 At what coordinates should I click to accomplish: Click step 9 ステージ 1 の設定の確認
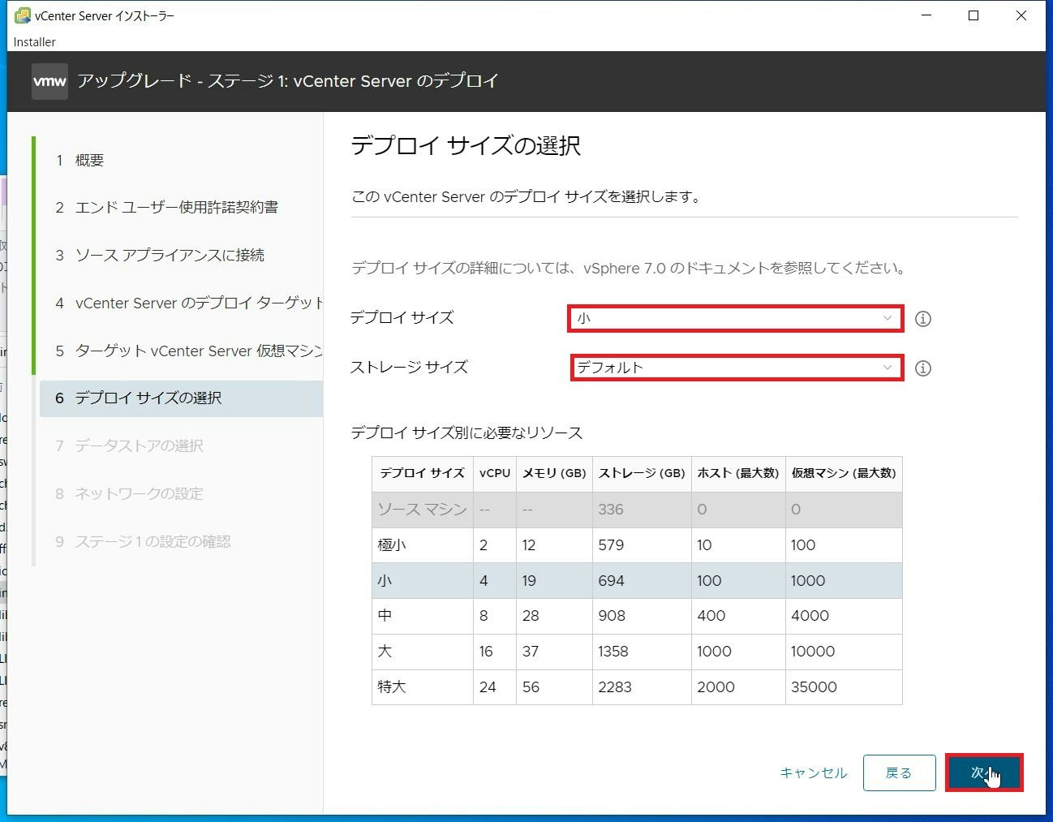click(143, 542)
